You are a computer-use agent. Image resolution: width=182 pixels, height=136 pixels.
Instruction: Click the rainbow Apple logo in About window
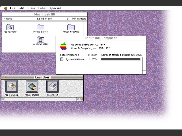64,46
